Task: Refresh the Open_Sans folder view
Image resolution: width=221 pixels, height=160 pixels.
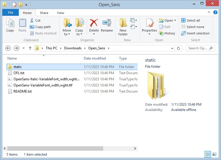Action: coord(178,48)
